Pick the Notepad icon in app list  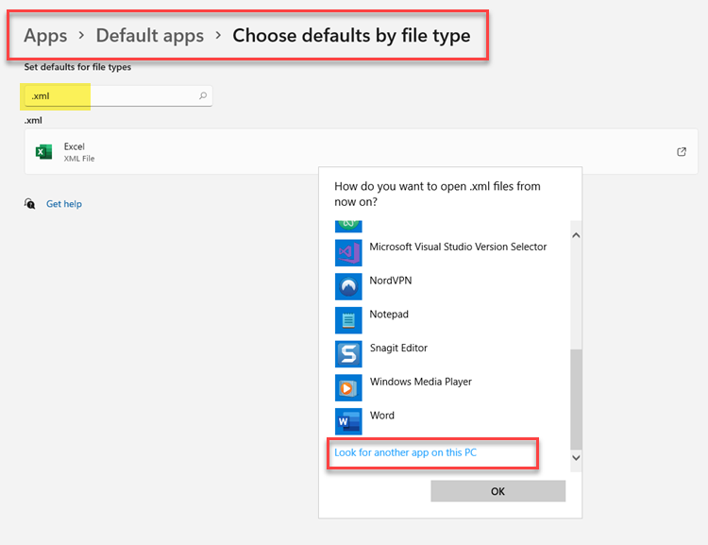click(348, 319)
